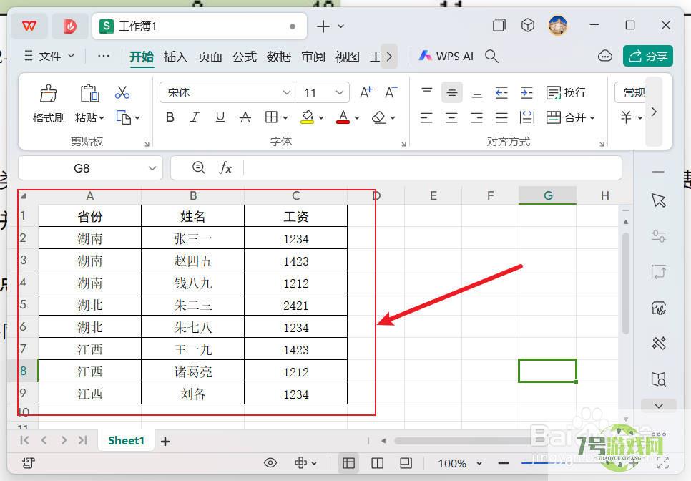Open the 文件 menu
The image size is (691, 481).
(x=49, y=56)
